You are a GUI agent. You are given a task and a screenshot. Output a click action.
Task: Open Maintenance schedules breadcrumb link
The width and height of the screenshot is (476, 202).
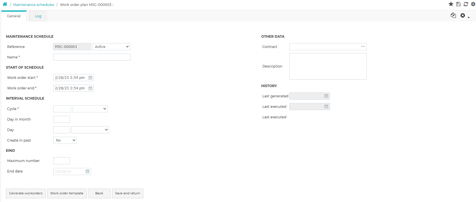(33, 5)
